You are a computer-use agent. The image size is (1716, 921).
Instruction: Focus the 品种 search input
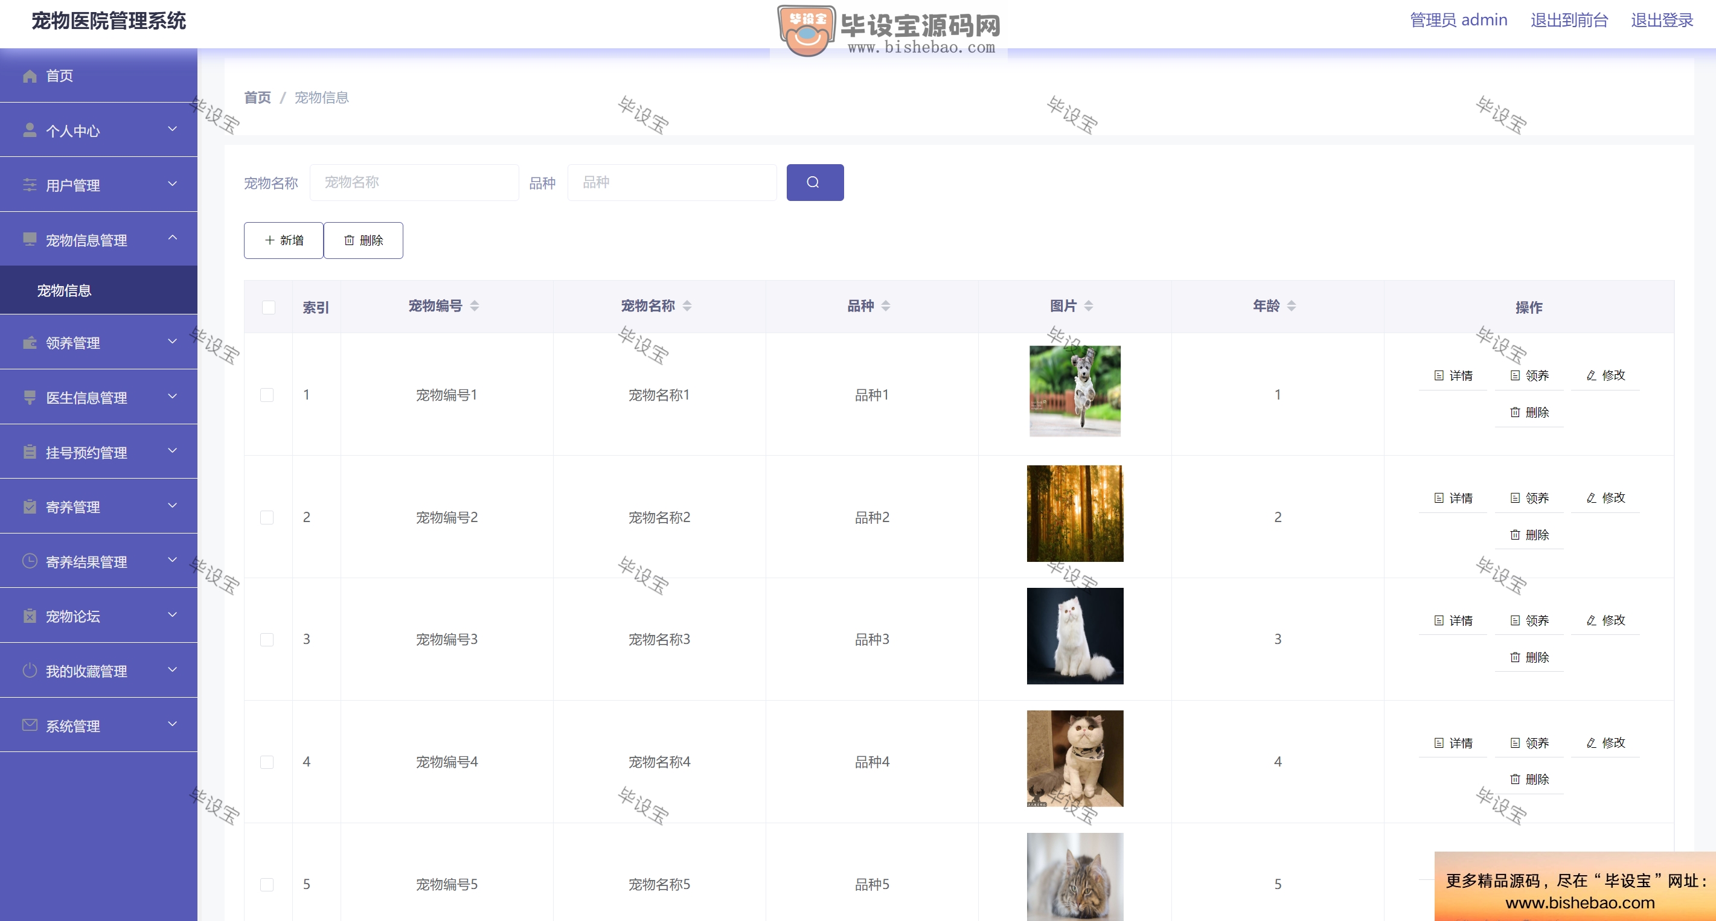(x=672, y=182)
